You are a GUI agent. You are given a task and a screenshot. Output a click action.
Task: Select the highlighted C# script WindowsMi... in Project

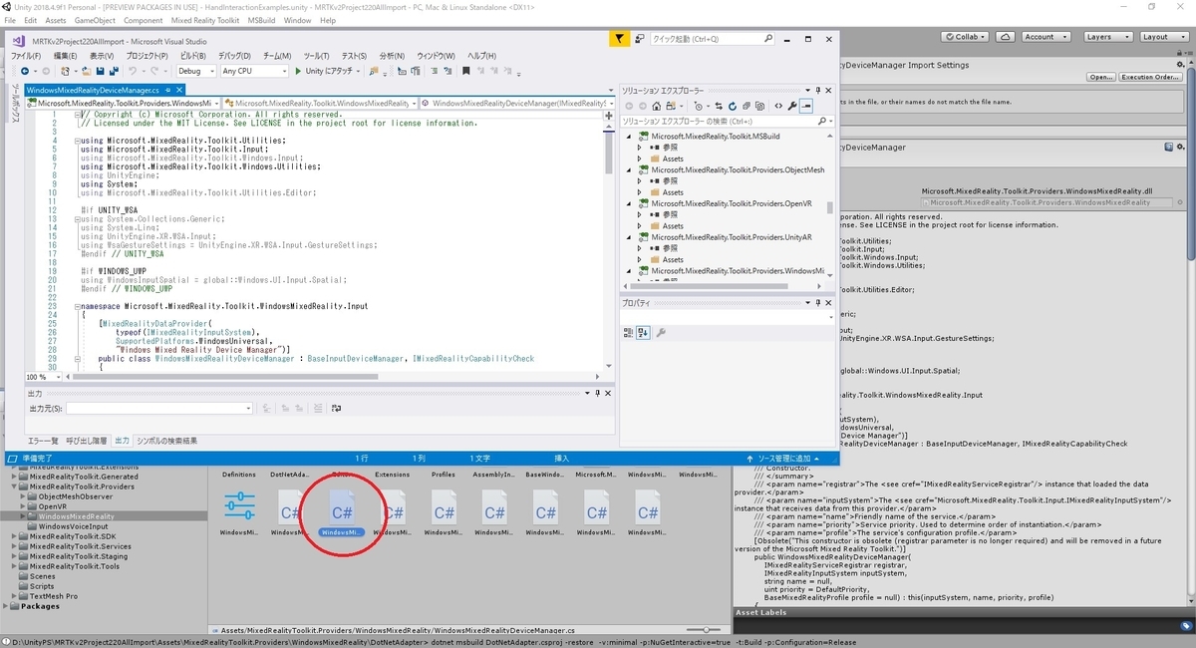point(342,511)
